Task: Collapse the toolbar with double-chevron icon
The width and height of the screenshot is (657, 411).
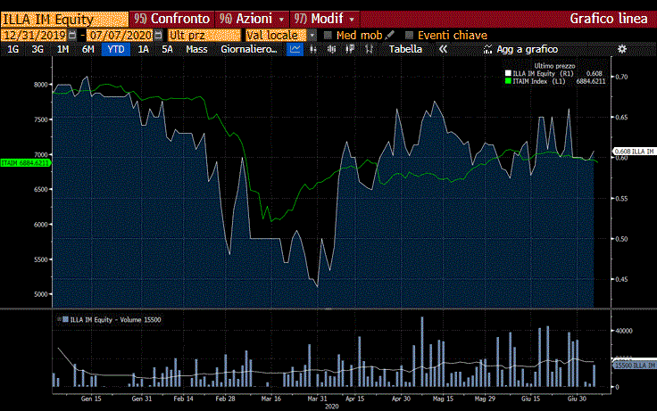Action: click(443, 49)
